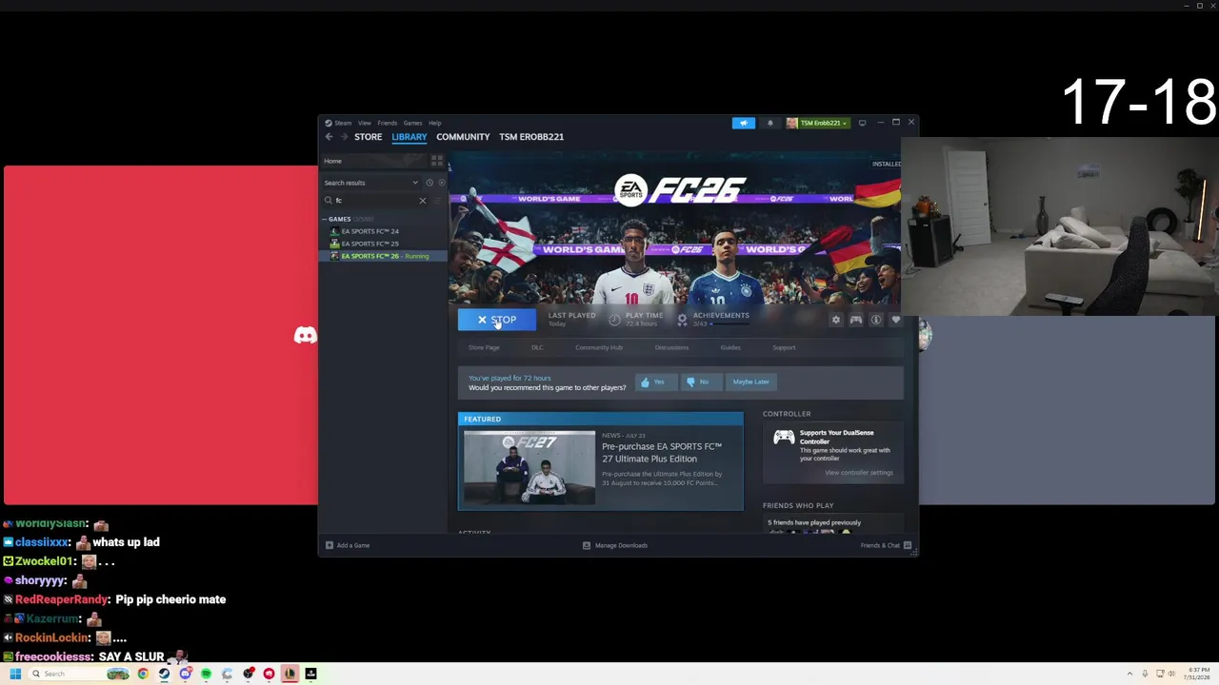Open library collections grid view icon
The height and width of the screenshot is (685, 1219).
point(437,161)
